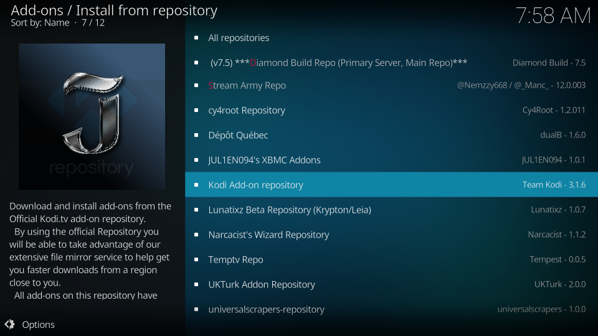Click the Options button label

[38, 324]
